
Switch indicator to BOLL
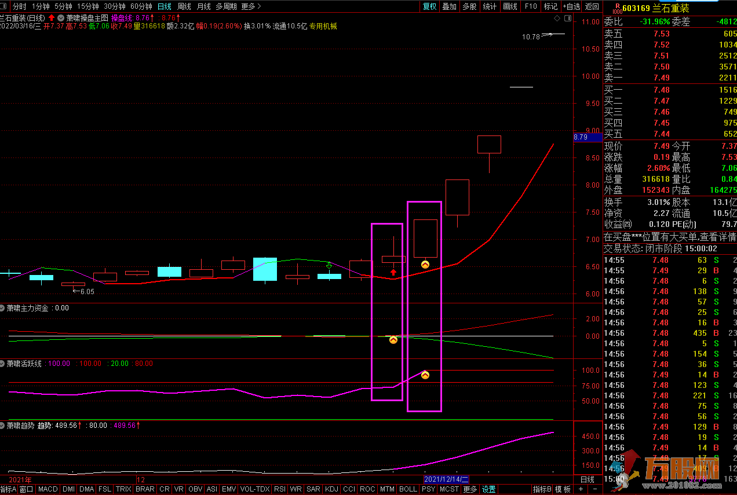408,489
